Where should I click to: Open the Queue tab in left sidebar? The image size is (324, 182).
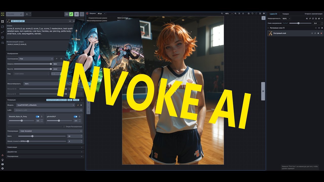point(3,43)
